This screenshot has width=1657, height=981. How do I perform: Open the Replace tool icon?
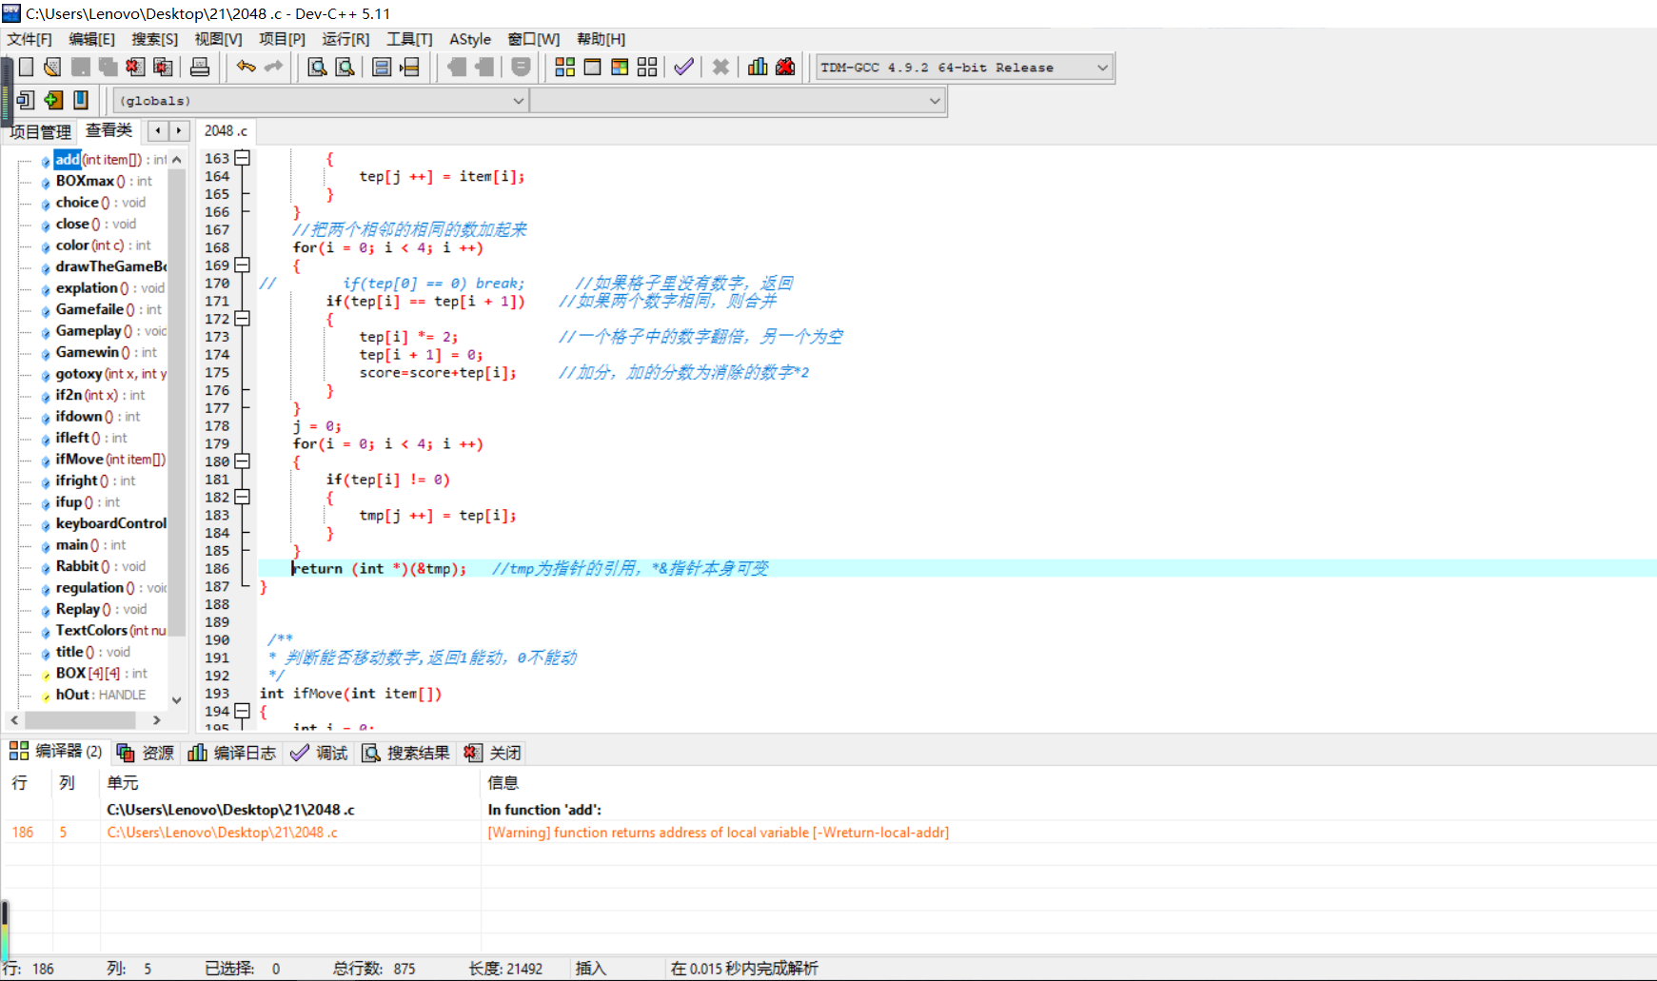pos(345,67)
